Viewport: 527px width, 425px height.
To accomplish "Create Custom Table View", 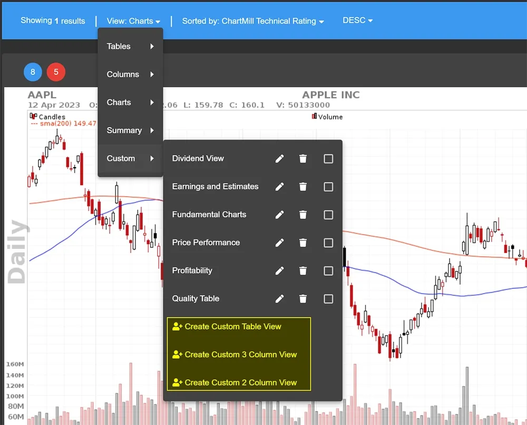I will click(x=227, y=326).
